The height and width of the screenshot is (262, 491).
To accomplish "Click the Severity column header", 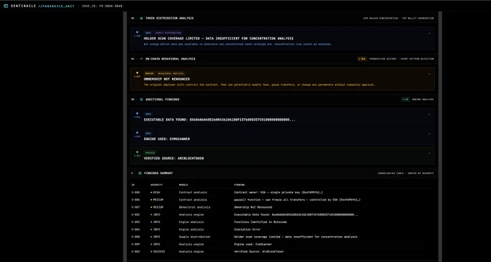I will [x=156, y=185].
